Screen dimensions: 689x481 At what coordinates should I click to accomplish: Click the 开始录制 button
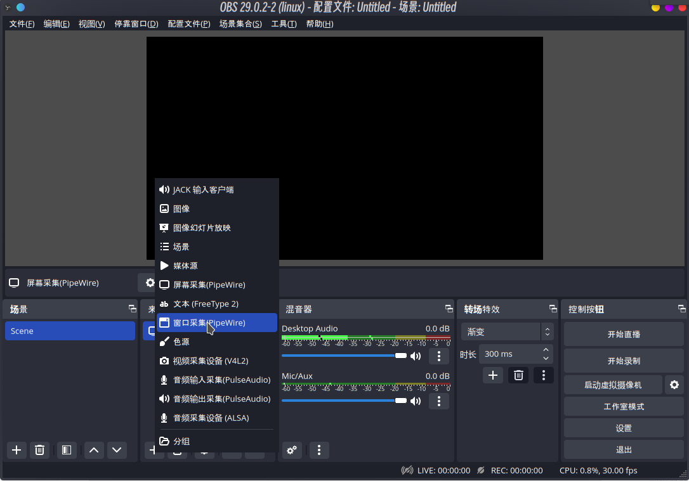click(623, 361)
